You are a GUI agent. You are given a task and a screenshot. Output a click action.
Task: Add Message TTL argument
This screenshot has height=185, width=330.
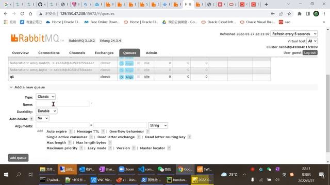tap(88, 132)
